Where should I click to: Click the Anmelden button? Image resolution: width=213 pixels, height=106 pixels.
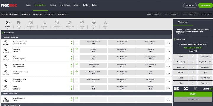[190, 5]
